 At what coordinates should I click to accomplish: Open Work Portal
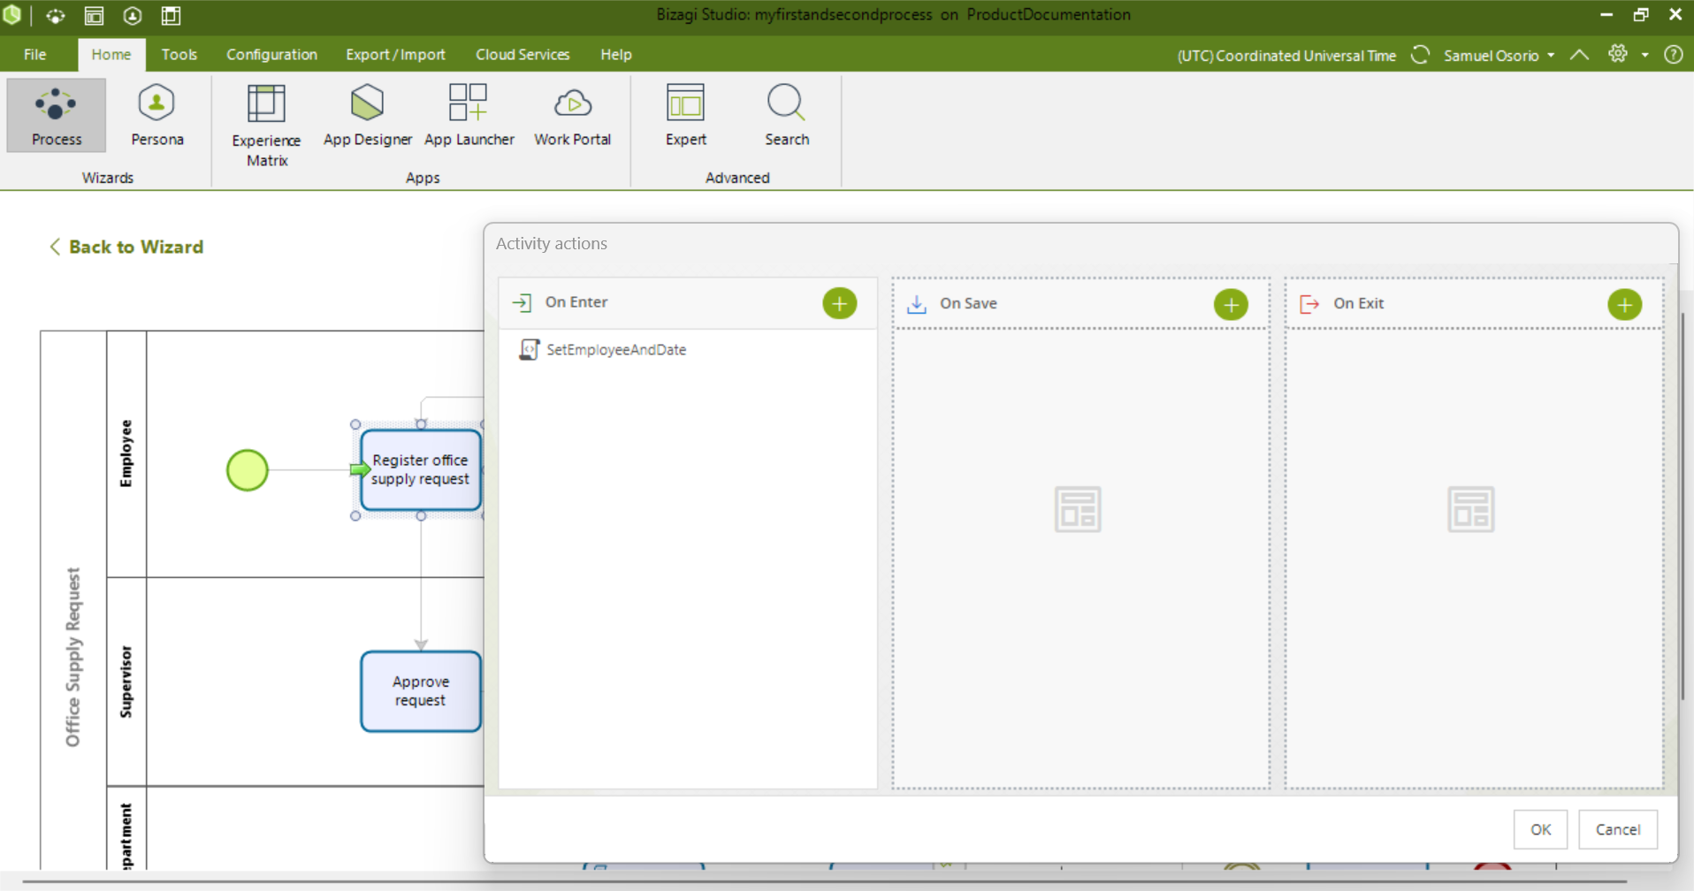pos(572,116)
